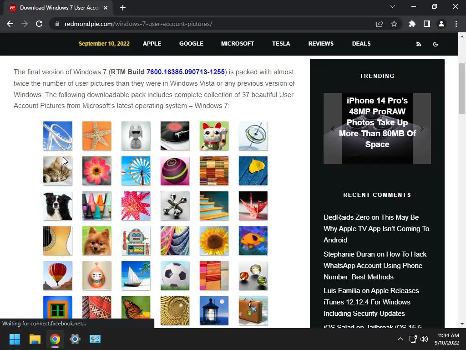
Task: Click the Pomeranian dog picture
Action: click(97, 241)
